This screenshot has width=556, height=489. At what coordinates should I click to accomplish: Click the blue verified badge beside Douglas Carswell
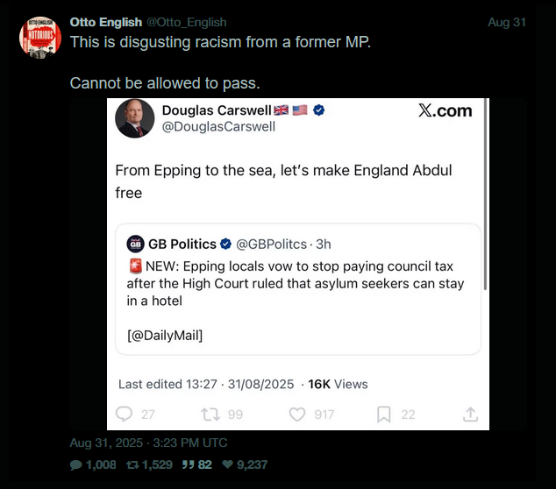(x=320, y=110)
